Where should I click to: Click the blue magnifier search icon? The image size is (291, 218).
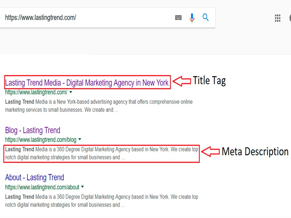tap(205, 17)
